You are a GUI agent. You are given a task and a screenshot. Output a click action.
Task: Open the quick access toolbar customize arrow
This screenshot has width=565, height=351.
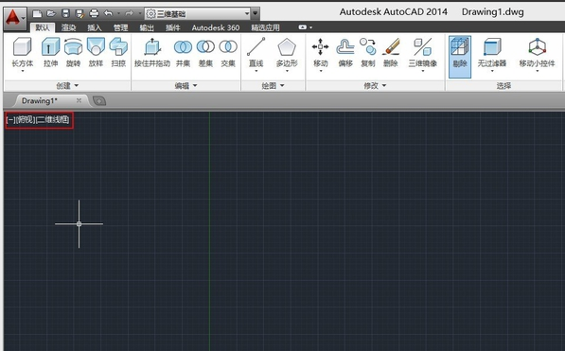(256, 13)
